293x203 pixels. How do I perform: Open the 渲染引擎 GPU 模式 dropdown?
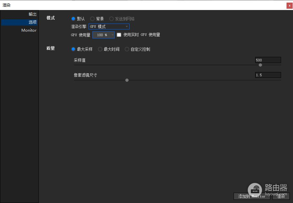(x=109, y=27)
